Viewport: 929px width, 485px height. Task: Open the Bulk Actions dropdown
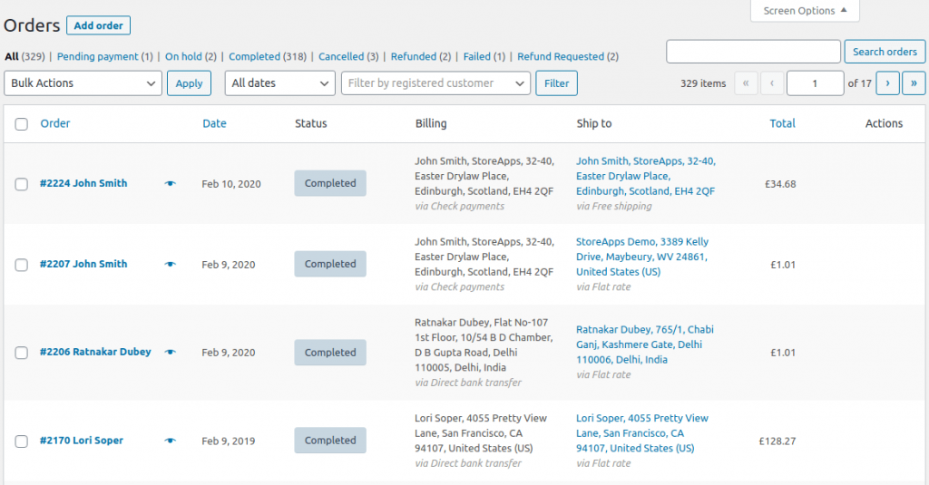pos(83,83)
